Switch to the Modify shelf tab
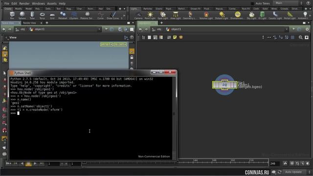313x176 pixels. (19, 9)
